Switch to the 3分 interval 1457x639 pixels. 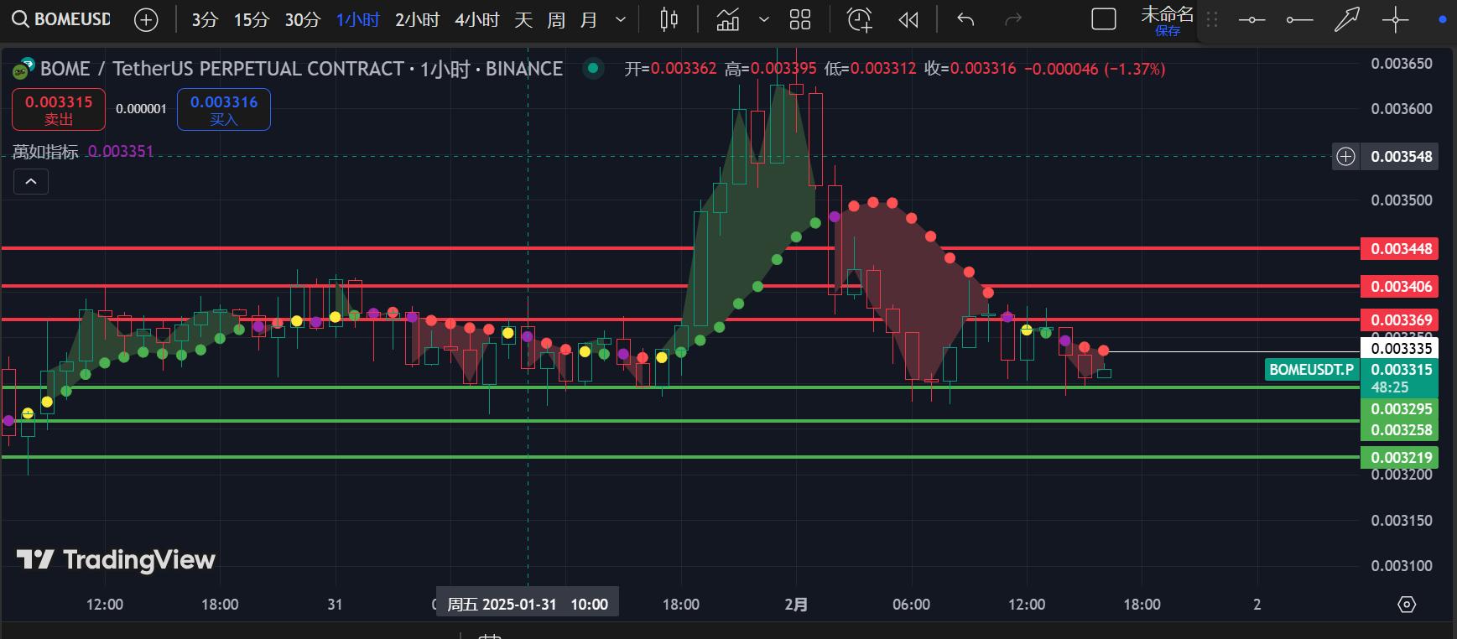click(205, 19)
